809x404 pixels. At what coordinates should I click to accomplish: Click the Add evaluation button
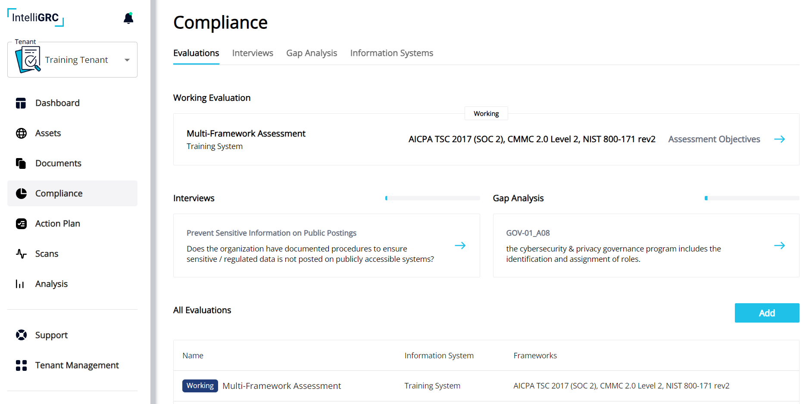[x=767, y=313]
